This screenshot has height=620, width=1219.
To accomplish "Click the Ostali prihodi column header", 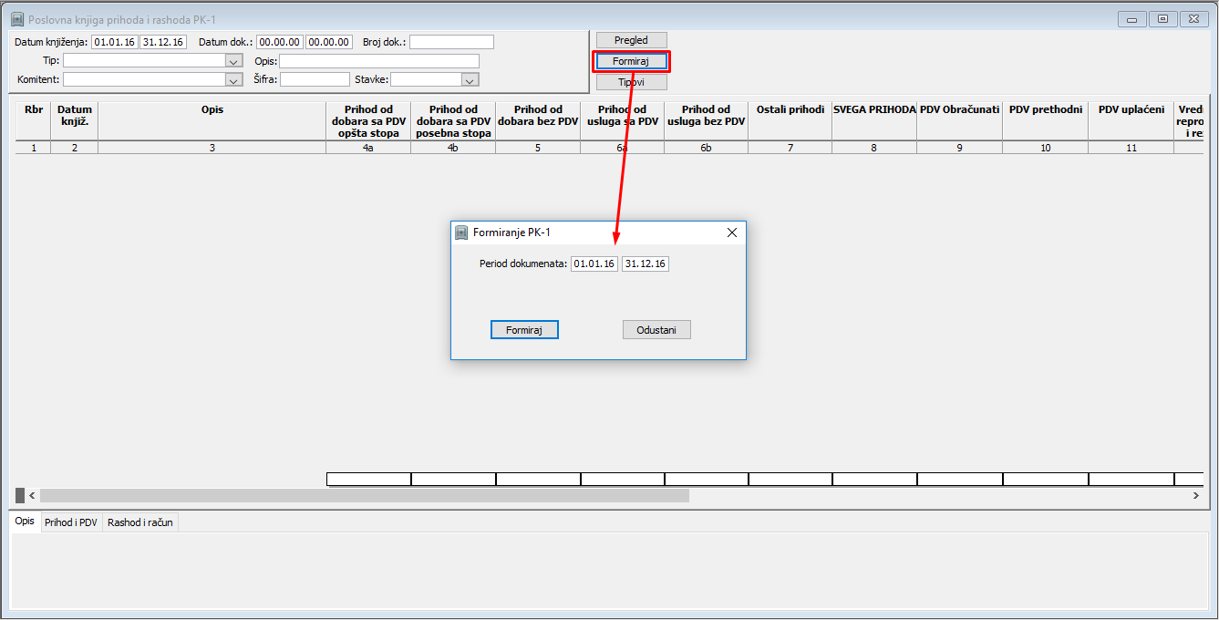I will (x=790, y=121).
